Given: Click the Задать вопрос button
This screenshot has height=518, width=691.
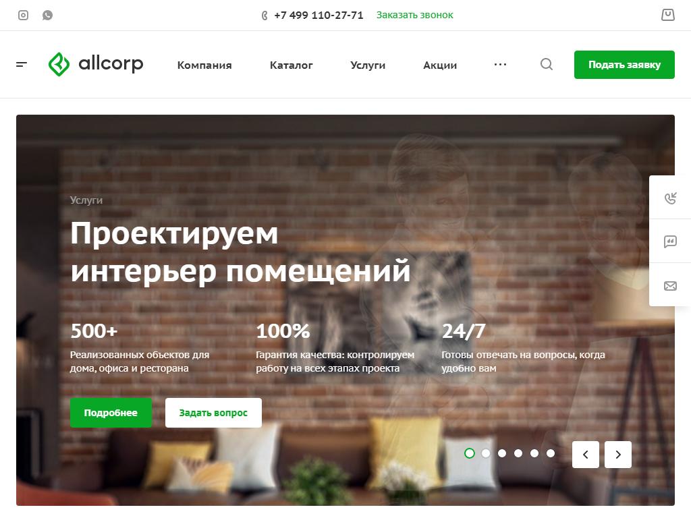Looking at the screenshot, I should (x=213, y=413).
